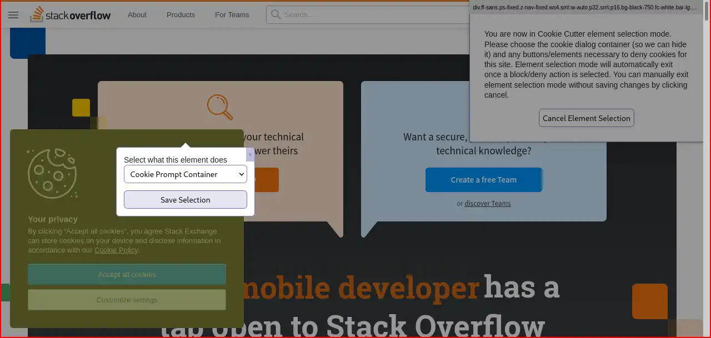Click Customize settings button
This screenshot has height=338, width=711.
coord(127,300)
